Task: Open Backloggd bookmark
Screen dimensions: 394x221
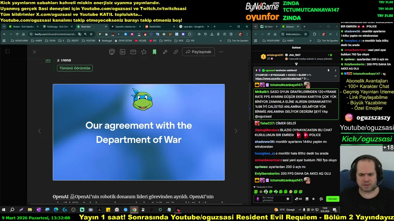Action: [x=105, y=41]
